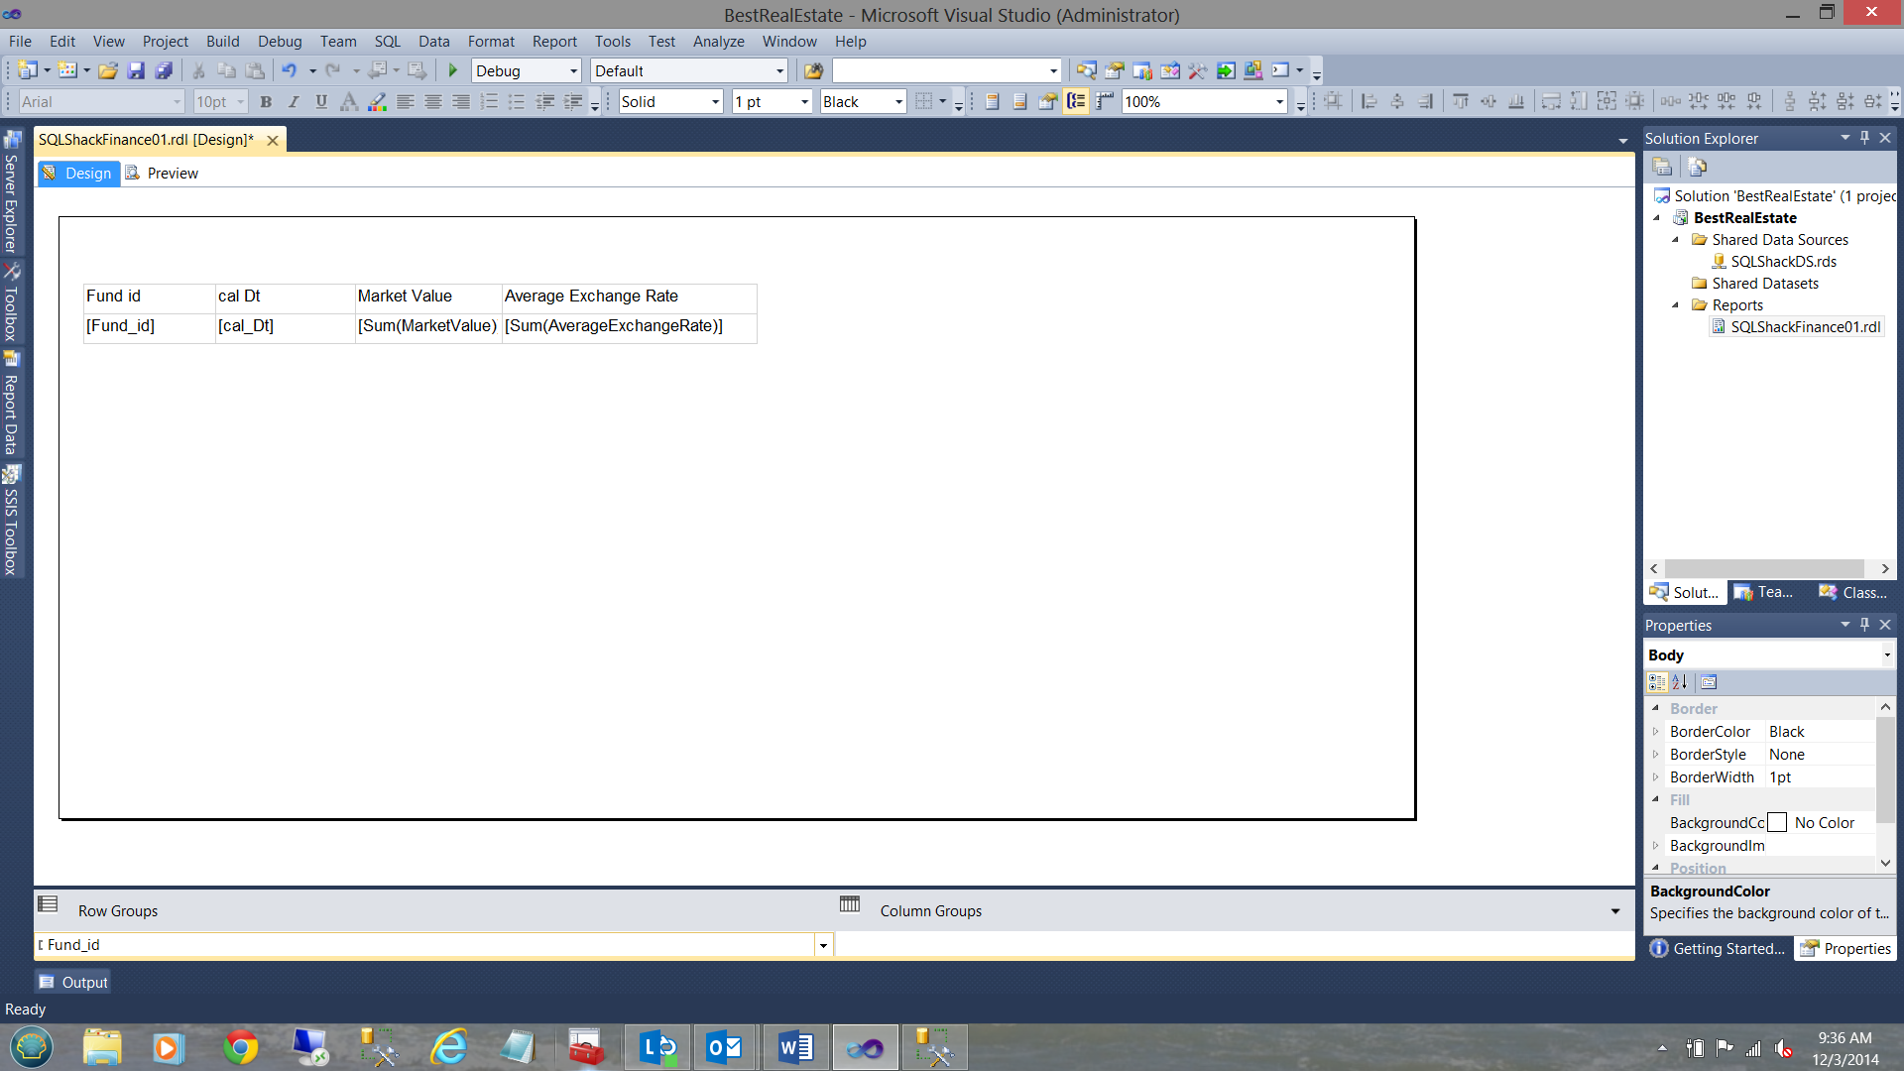Click the Getting Started link tab
1904x1071 pixels.
point(1718,949)
